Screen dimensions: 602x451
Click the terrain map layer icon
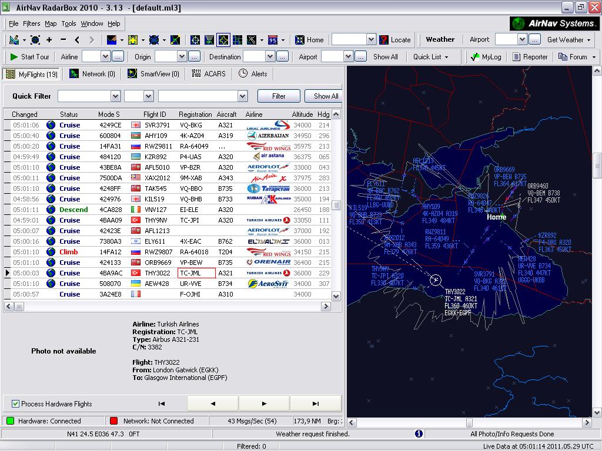(x=112, y=40)
